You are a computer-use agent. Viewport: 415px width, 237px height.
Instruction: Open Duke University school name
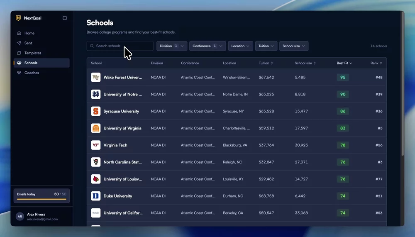pyautogui.click(x=118, y=196)
